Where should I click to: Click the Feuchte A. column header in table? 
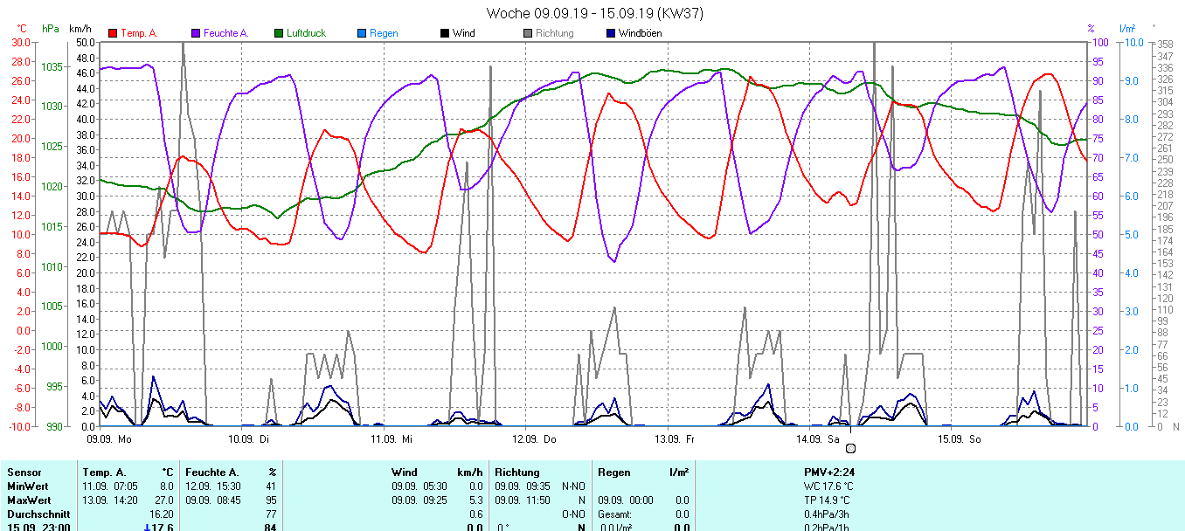point(211,472)
